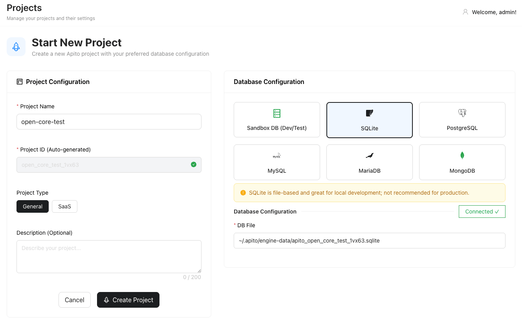Click the Project Configuration panel icon

pos(20,82)
